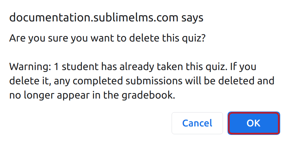
Task: Click the phrase "delete this quiz?"
Action: point(167,38)
